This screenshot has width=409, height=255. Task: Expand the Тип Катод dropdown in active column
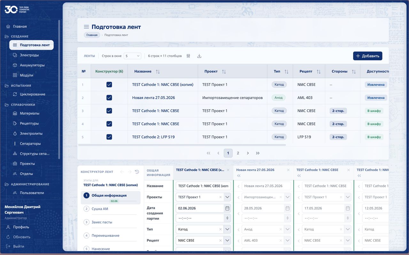coord(227,229)
